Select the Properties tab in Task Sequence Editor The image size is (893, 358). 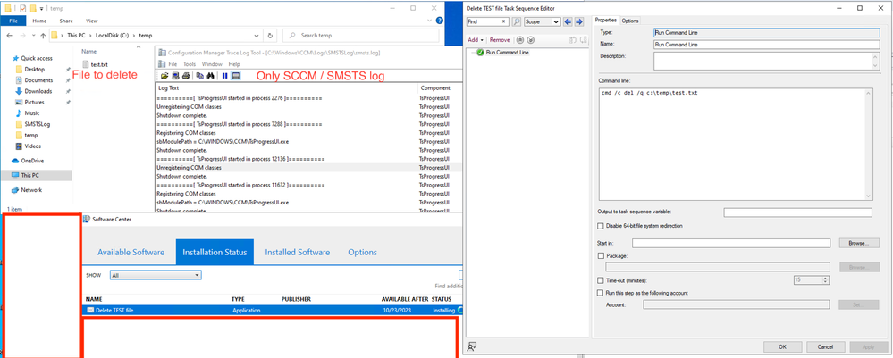(606, 21)
